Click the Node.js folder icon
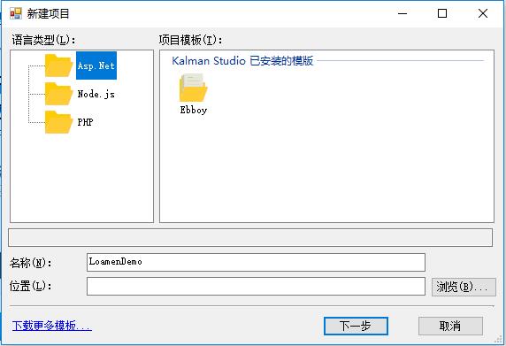 pos(58,94)
